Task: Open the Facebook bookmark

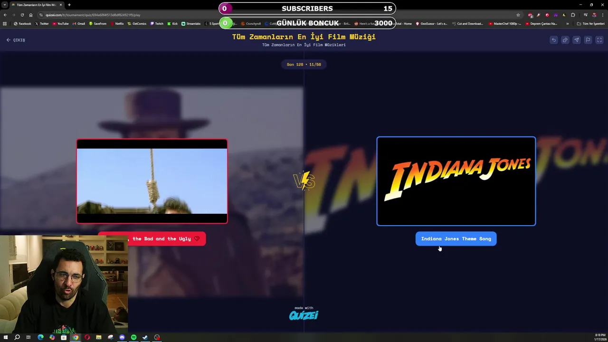Action: pos(23,24)
